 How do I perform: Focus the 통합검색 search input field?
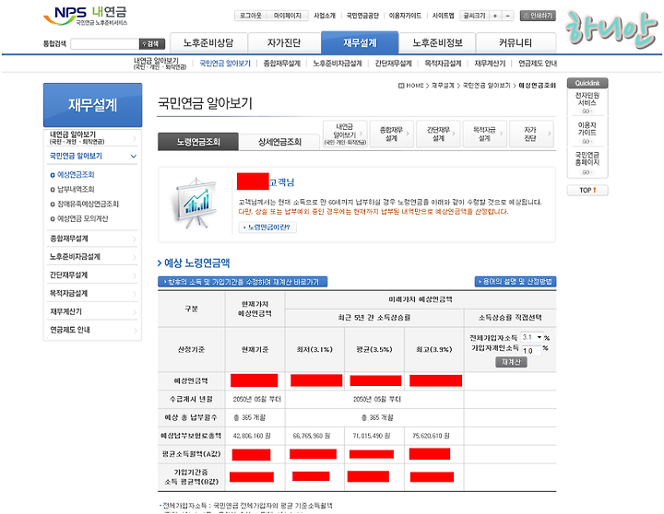pos(104,43)
